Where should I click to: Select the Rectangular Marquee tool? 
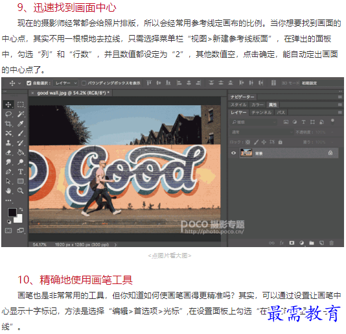point(21,104)
